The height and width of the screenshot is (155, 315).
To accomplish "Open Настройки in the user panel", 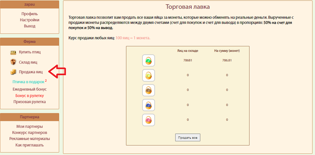I will [x=29, y=20].
